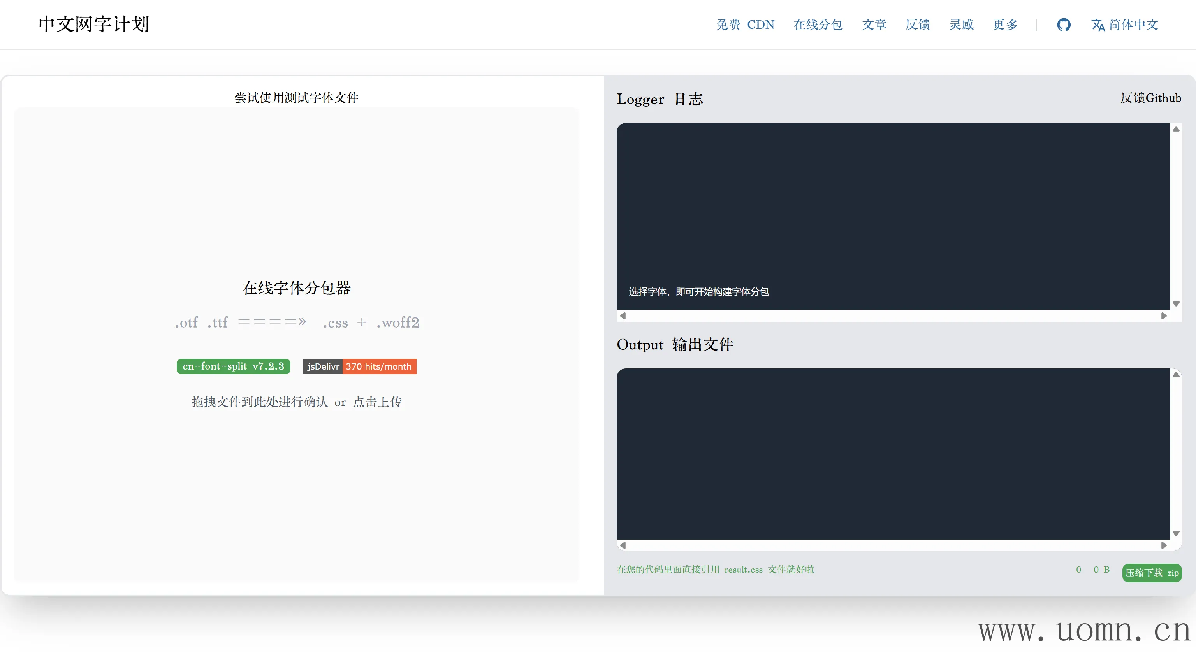Open the GitHub icon in header

coord(1064,25)
